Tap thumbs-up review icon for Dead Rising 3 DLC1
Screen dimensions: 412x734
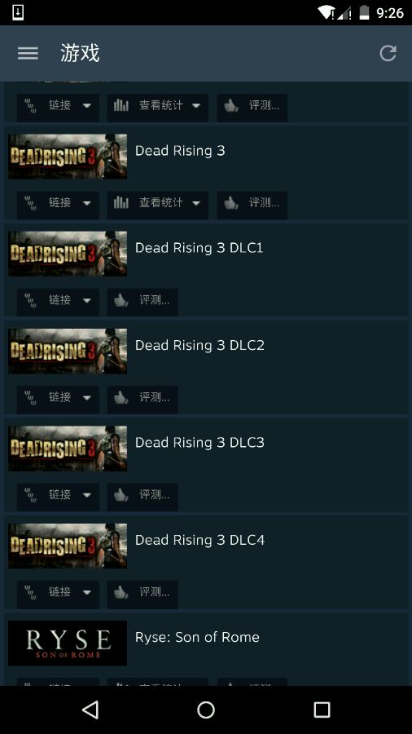[121, 300]
